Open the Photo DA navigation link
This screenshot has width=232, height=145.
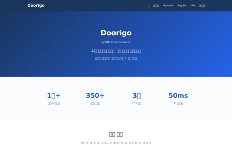tap(168, 5)
